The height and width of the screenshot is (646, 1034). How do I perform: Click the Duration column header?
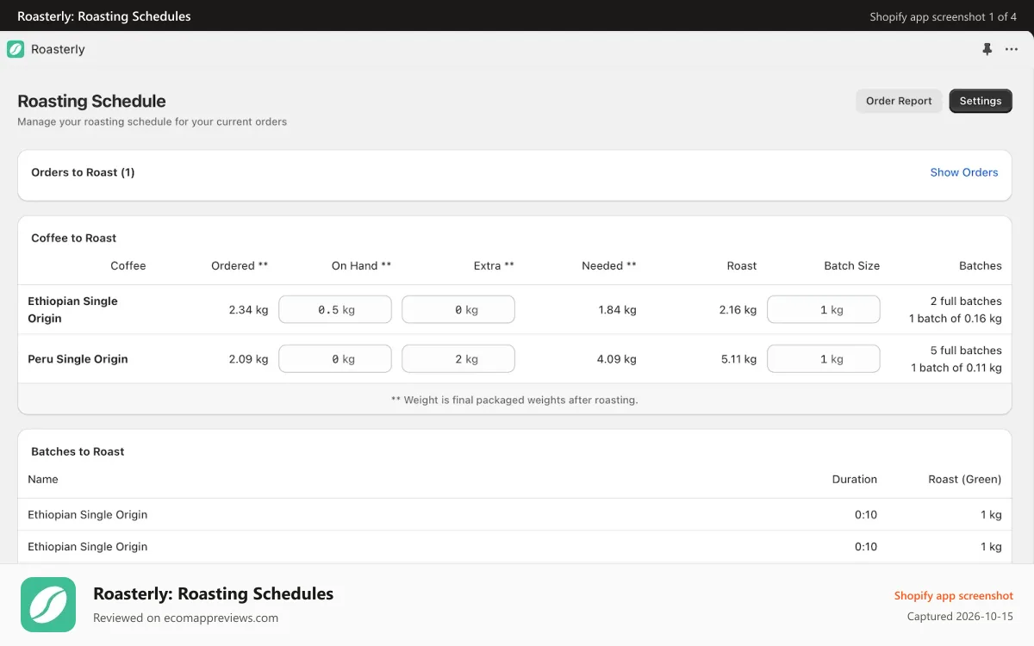coord(854,479)
